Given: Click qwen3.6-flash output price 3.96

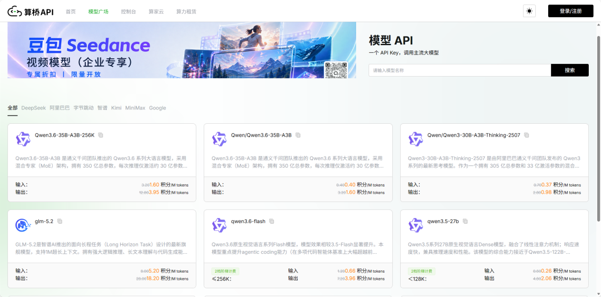Looking at the screenshot, I should coord(350,278).
